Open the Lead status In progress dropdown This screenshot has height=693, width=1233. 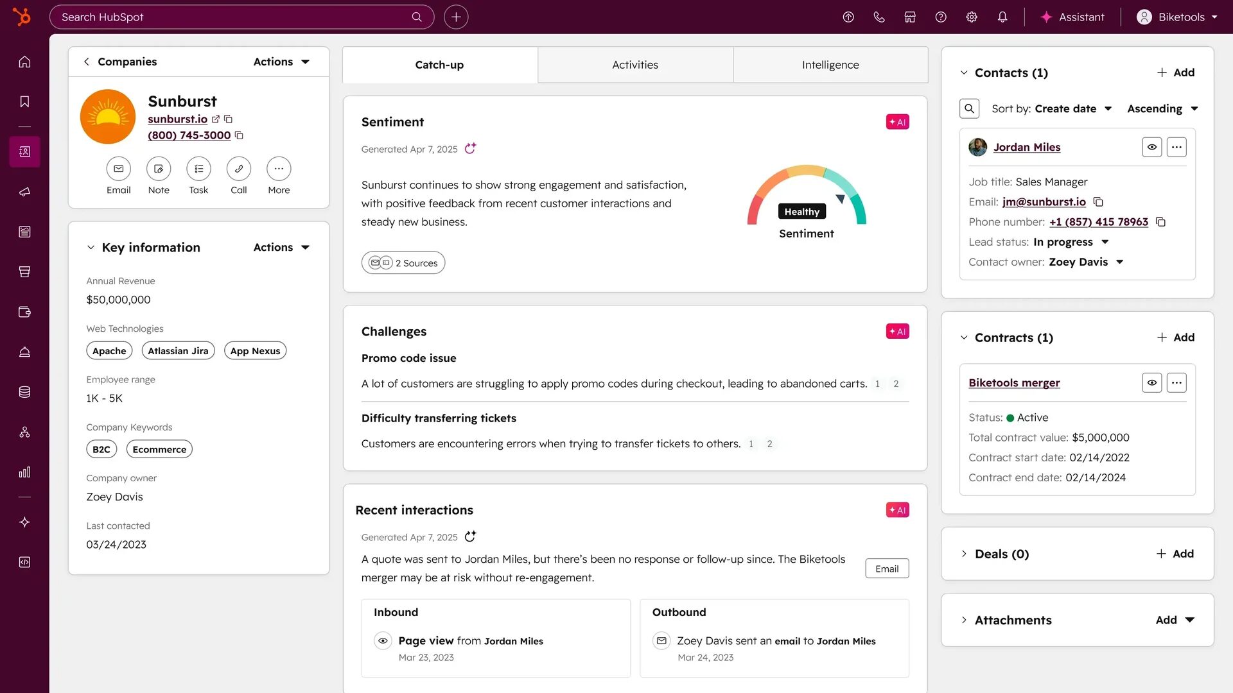pyautogui.click(x=1071, y=242)
